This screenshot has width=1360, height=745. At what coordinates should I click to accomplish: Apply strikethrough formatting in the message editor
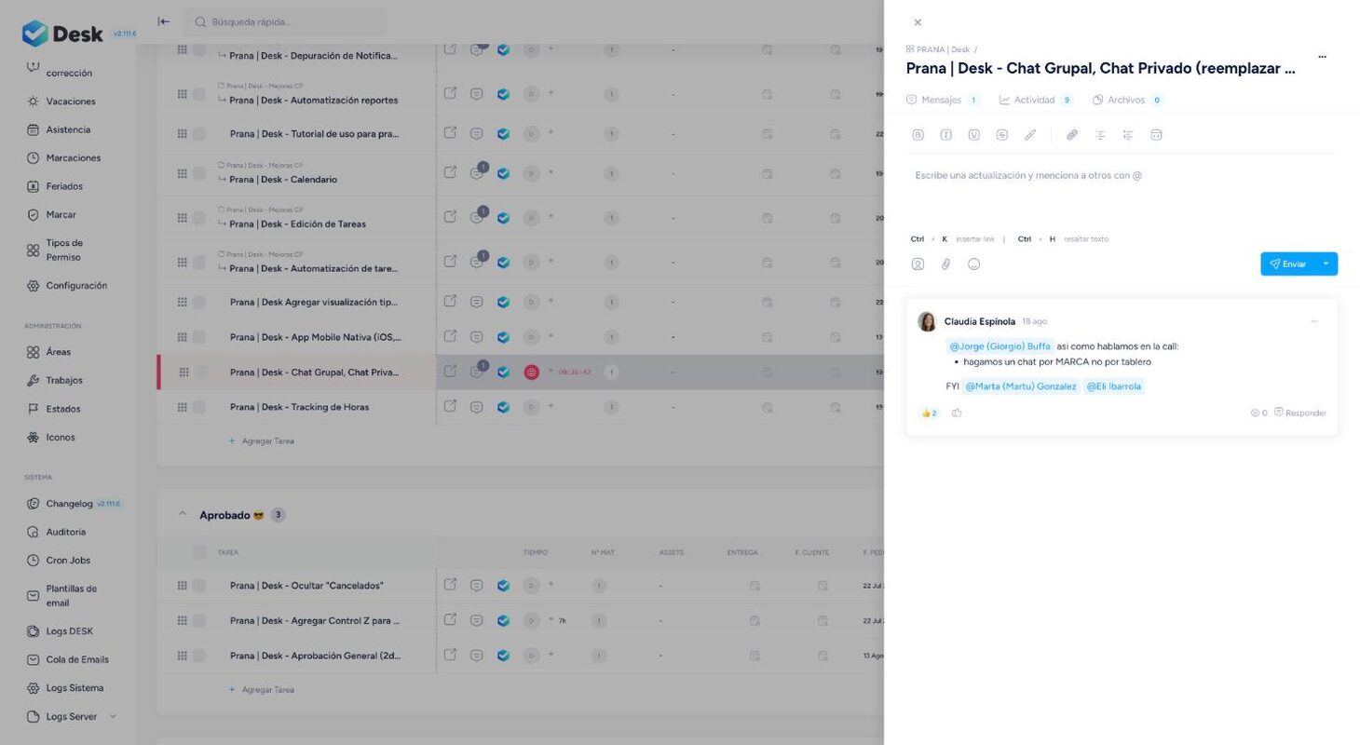[1001, 135]
